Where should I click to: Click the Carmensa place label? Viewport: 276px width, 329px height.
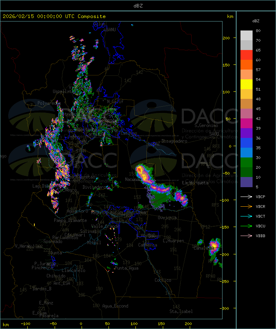pyautogui.click(x=148, y=245)
